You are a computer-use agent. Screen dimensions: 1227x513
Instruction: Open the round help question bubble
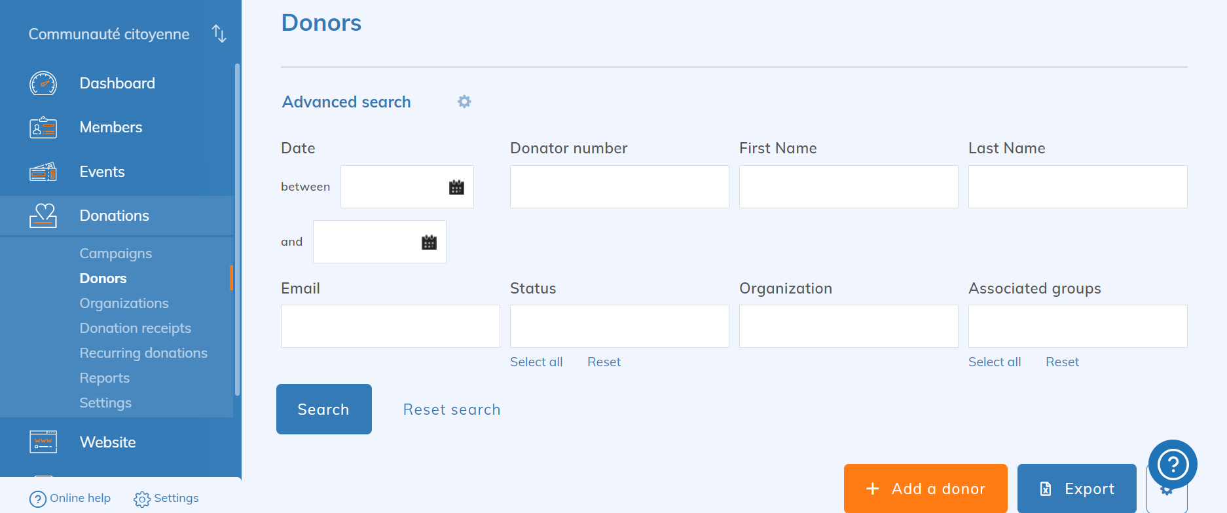tap(1173, 464)
